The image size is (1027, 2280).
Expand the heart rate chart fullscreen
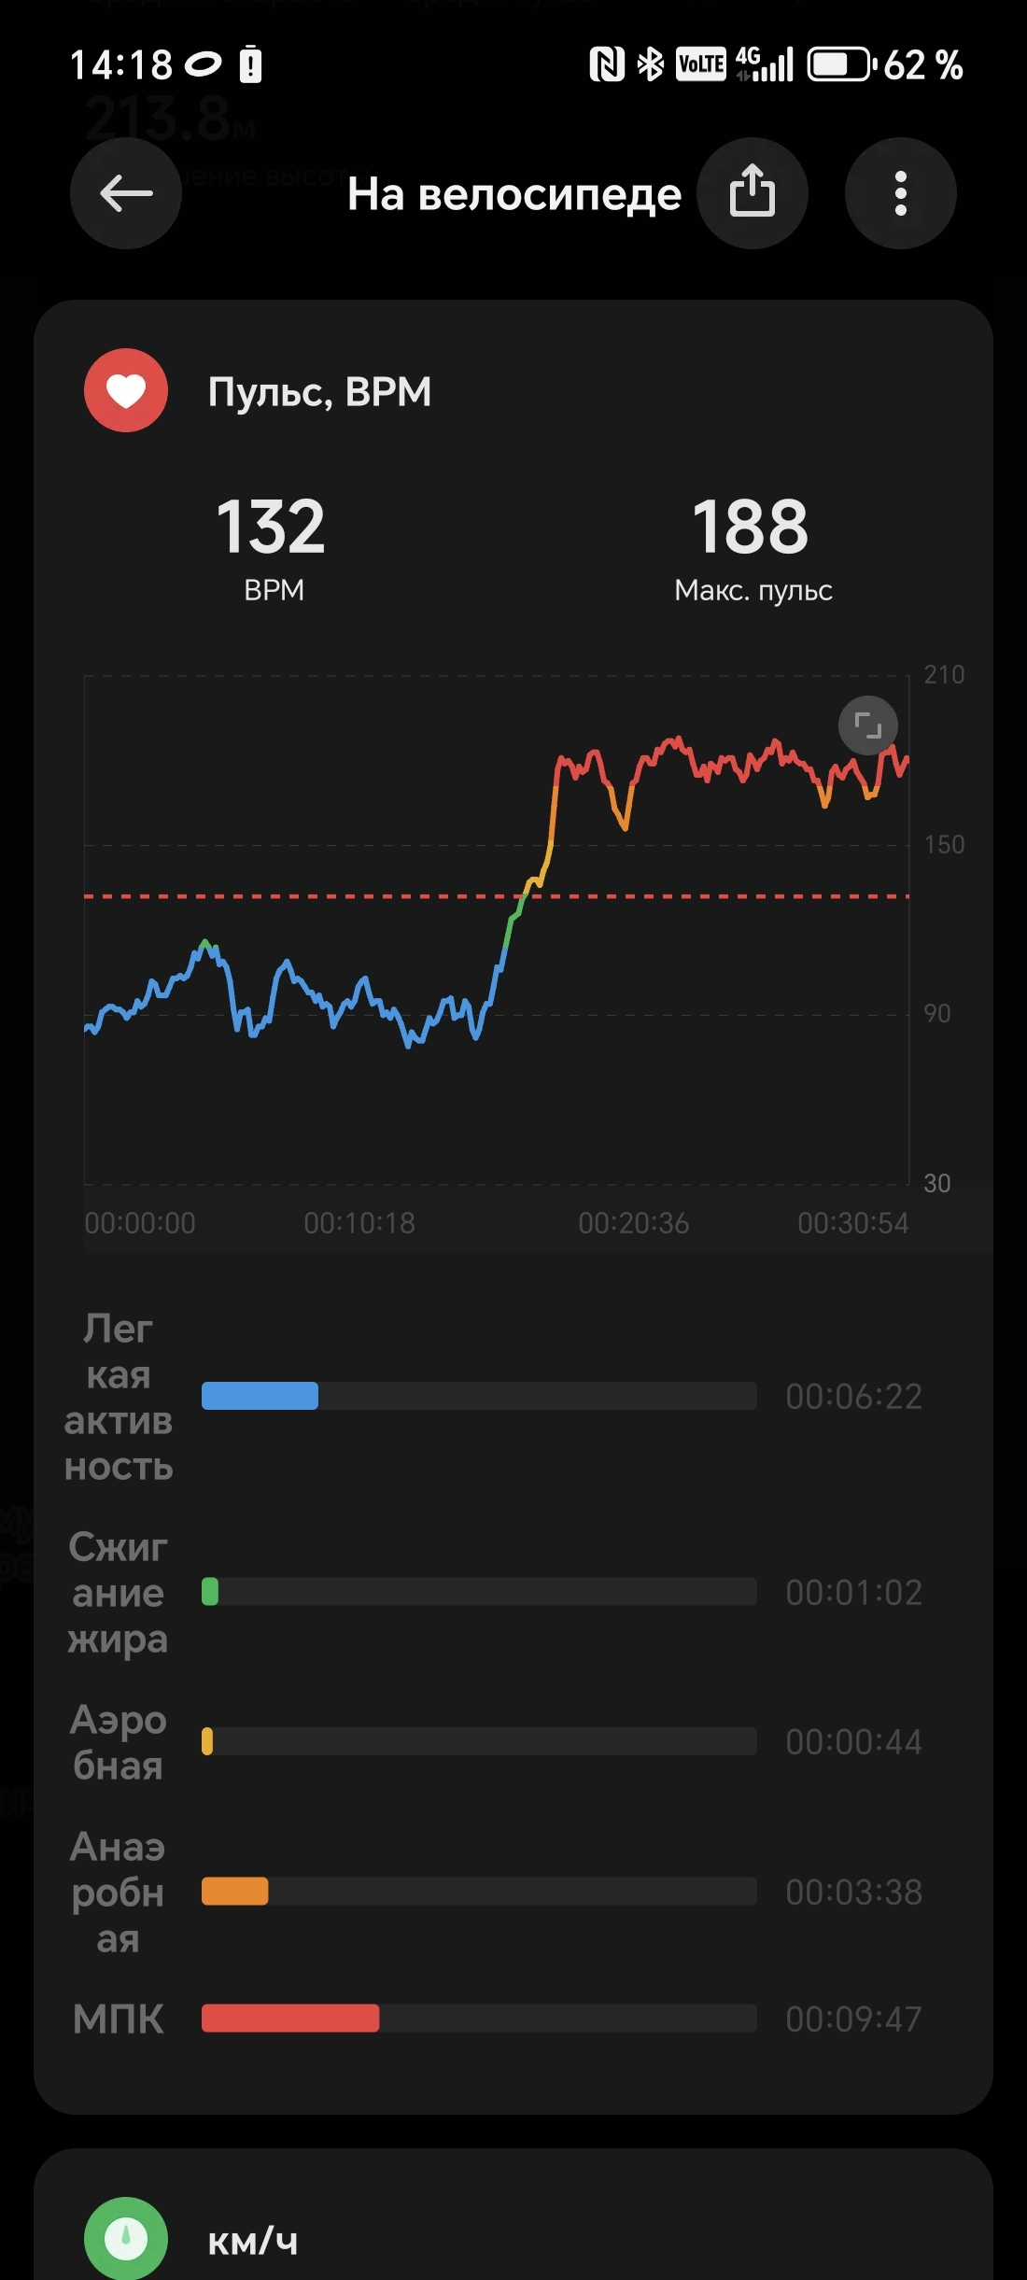(867, 725)
